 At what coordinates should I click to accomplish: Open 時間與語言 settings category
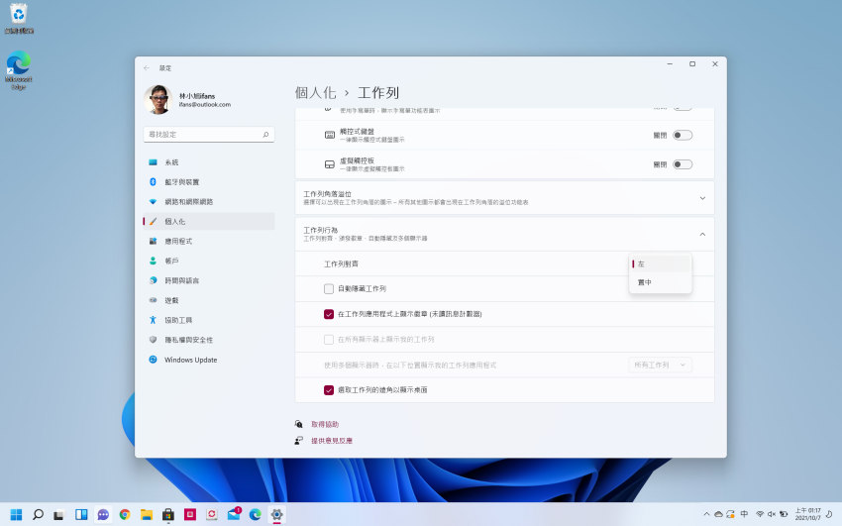point(209,280)
